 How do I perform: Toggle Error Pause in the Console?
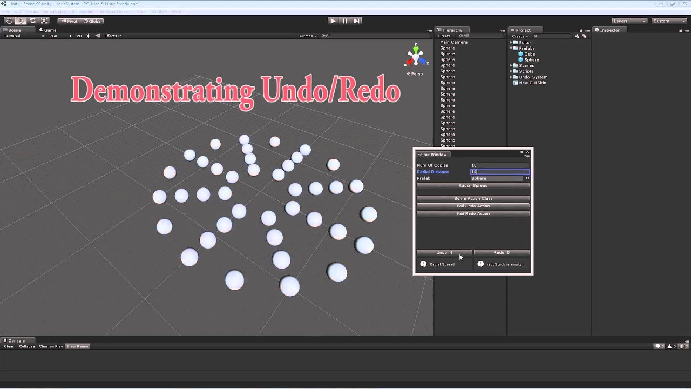tap(78, 346)
